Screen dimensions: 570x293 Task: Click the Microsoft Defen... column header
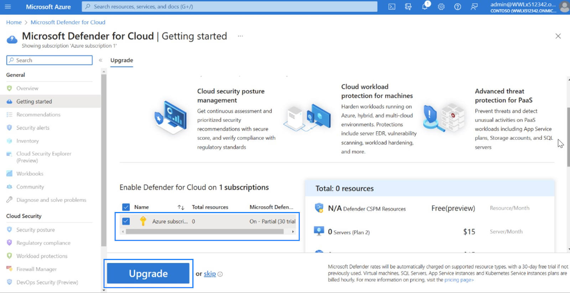point(271,207)
